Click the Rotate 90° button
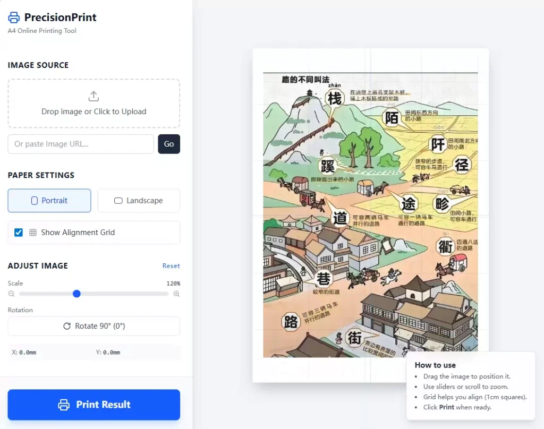 93,326
